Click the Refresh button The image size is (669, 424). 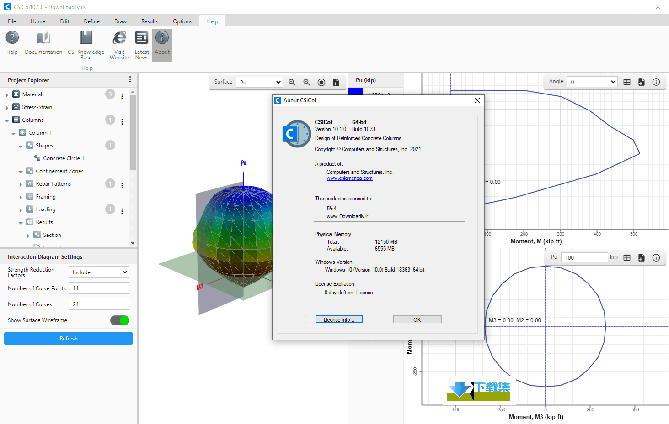click(69, 338)
